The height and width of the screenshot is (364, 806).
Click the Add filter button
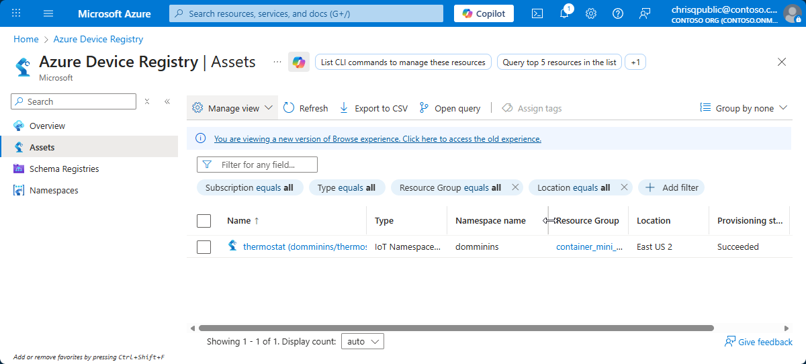(x=671, y=187)
